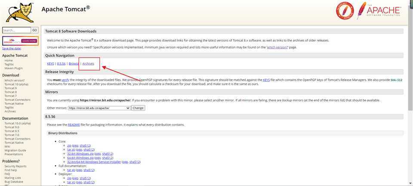
Task: Select Tomcat 9 download link
Action: pos(10,88)
